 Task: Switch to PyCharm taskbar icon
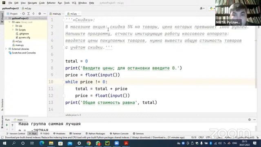(x=107, y=143)
